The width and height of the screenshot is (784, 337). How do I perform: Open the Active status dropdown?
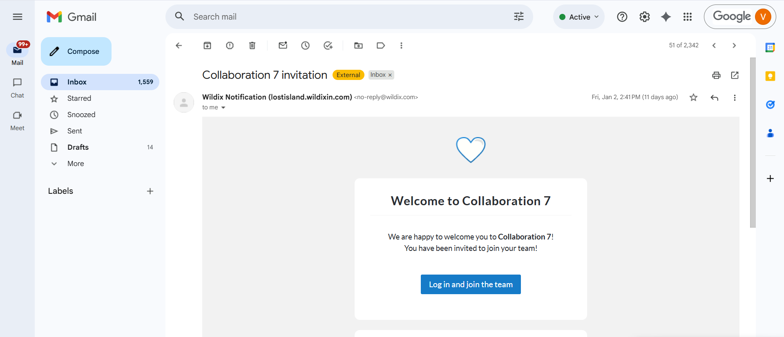(579, 17)
